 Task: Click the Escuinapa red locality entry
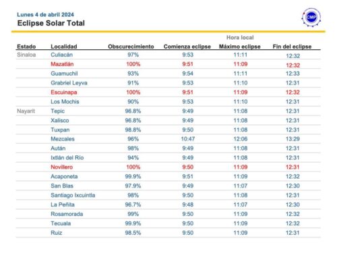(x=64, y=92)
